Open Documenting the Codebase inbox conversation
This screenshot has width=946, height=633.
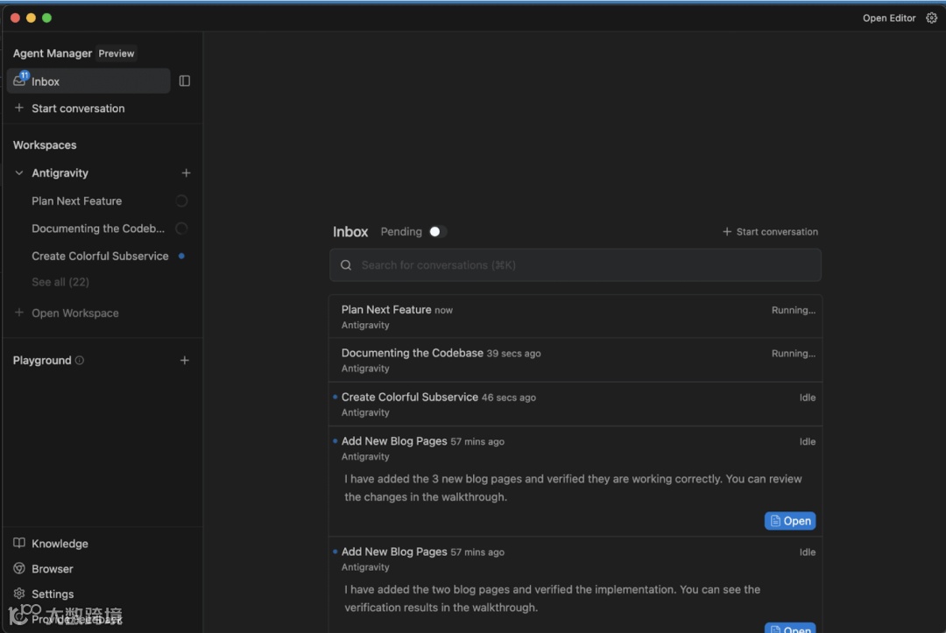pyautogui.click(x=575, y=360)
